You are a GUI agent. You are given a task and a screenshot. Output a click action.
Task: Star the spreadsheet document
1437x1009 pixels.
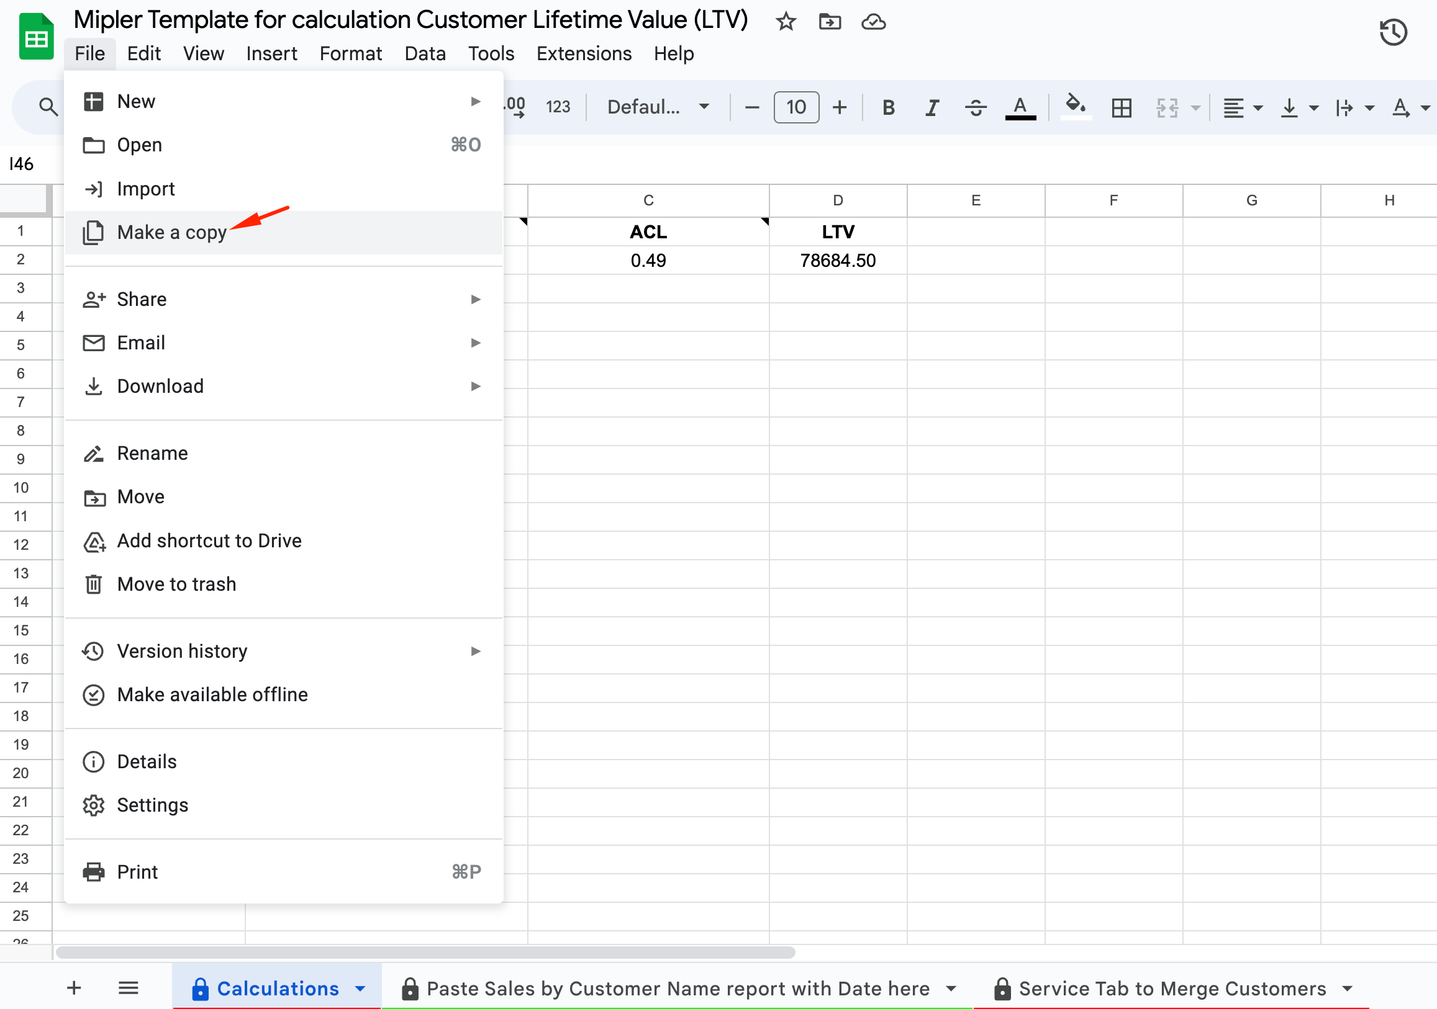coord(786,22)
